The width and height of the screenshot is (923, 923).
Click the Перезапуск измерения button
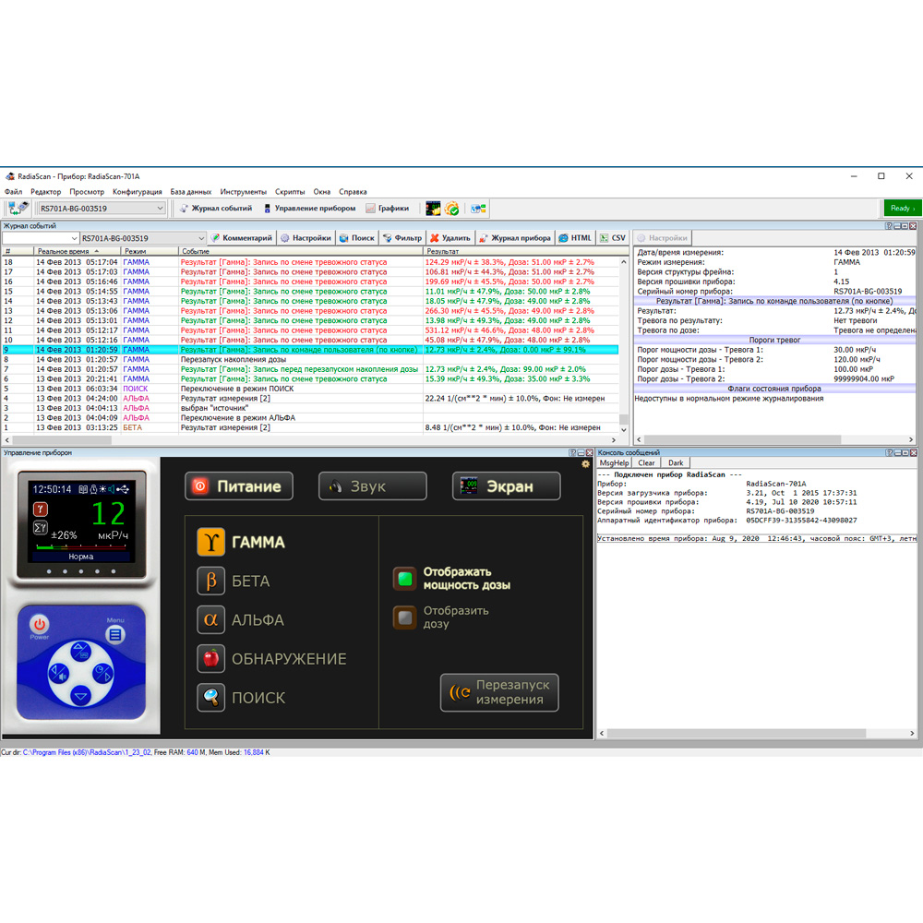[x=499, y=692]
